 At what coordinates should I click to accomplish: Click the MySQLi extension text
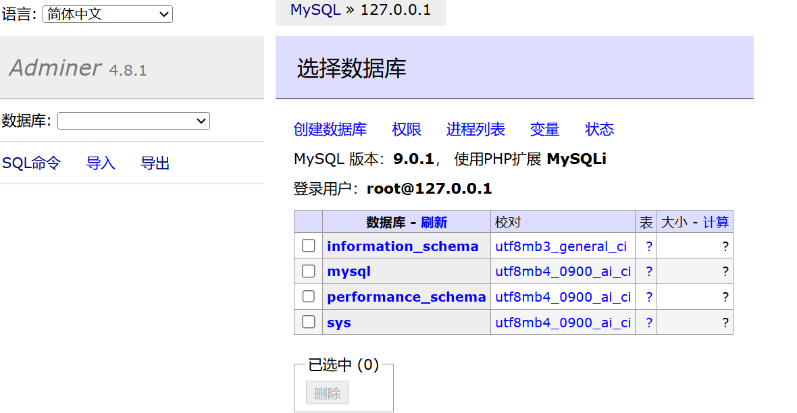(576, 159)
